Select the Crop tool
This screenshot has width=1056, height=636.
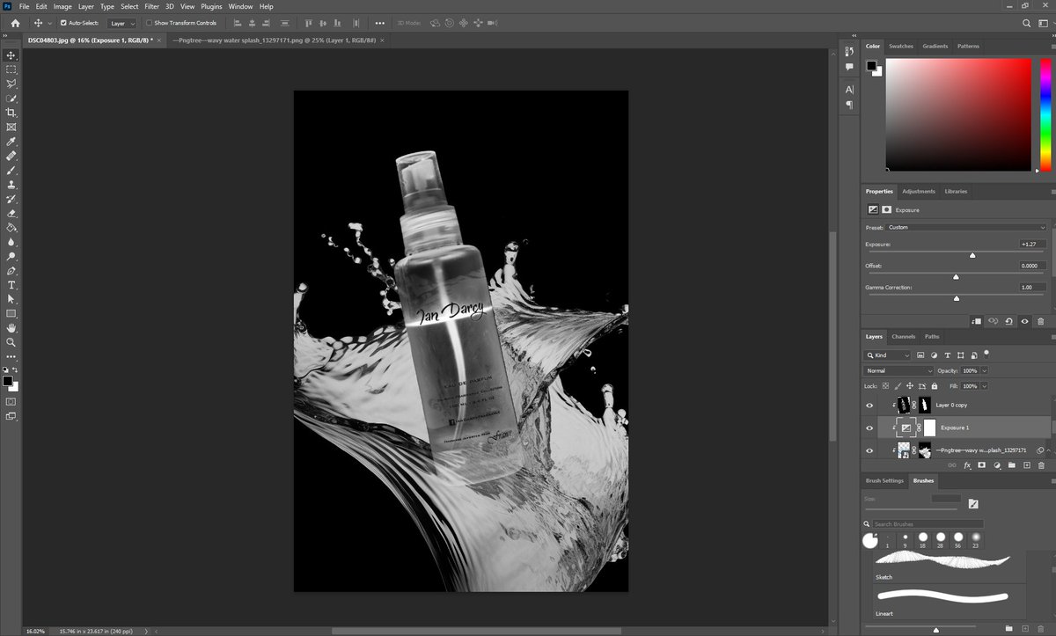[x=11, y=113]
